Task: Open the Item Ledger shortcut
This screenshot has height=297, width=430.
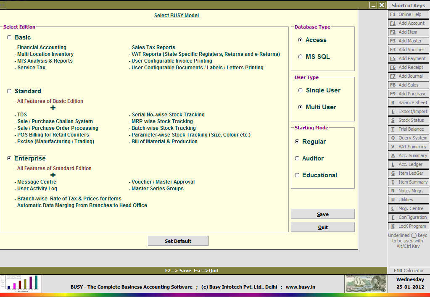Action: pos(408,173)
